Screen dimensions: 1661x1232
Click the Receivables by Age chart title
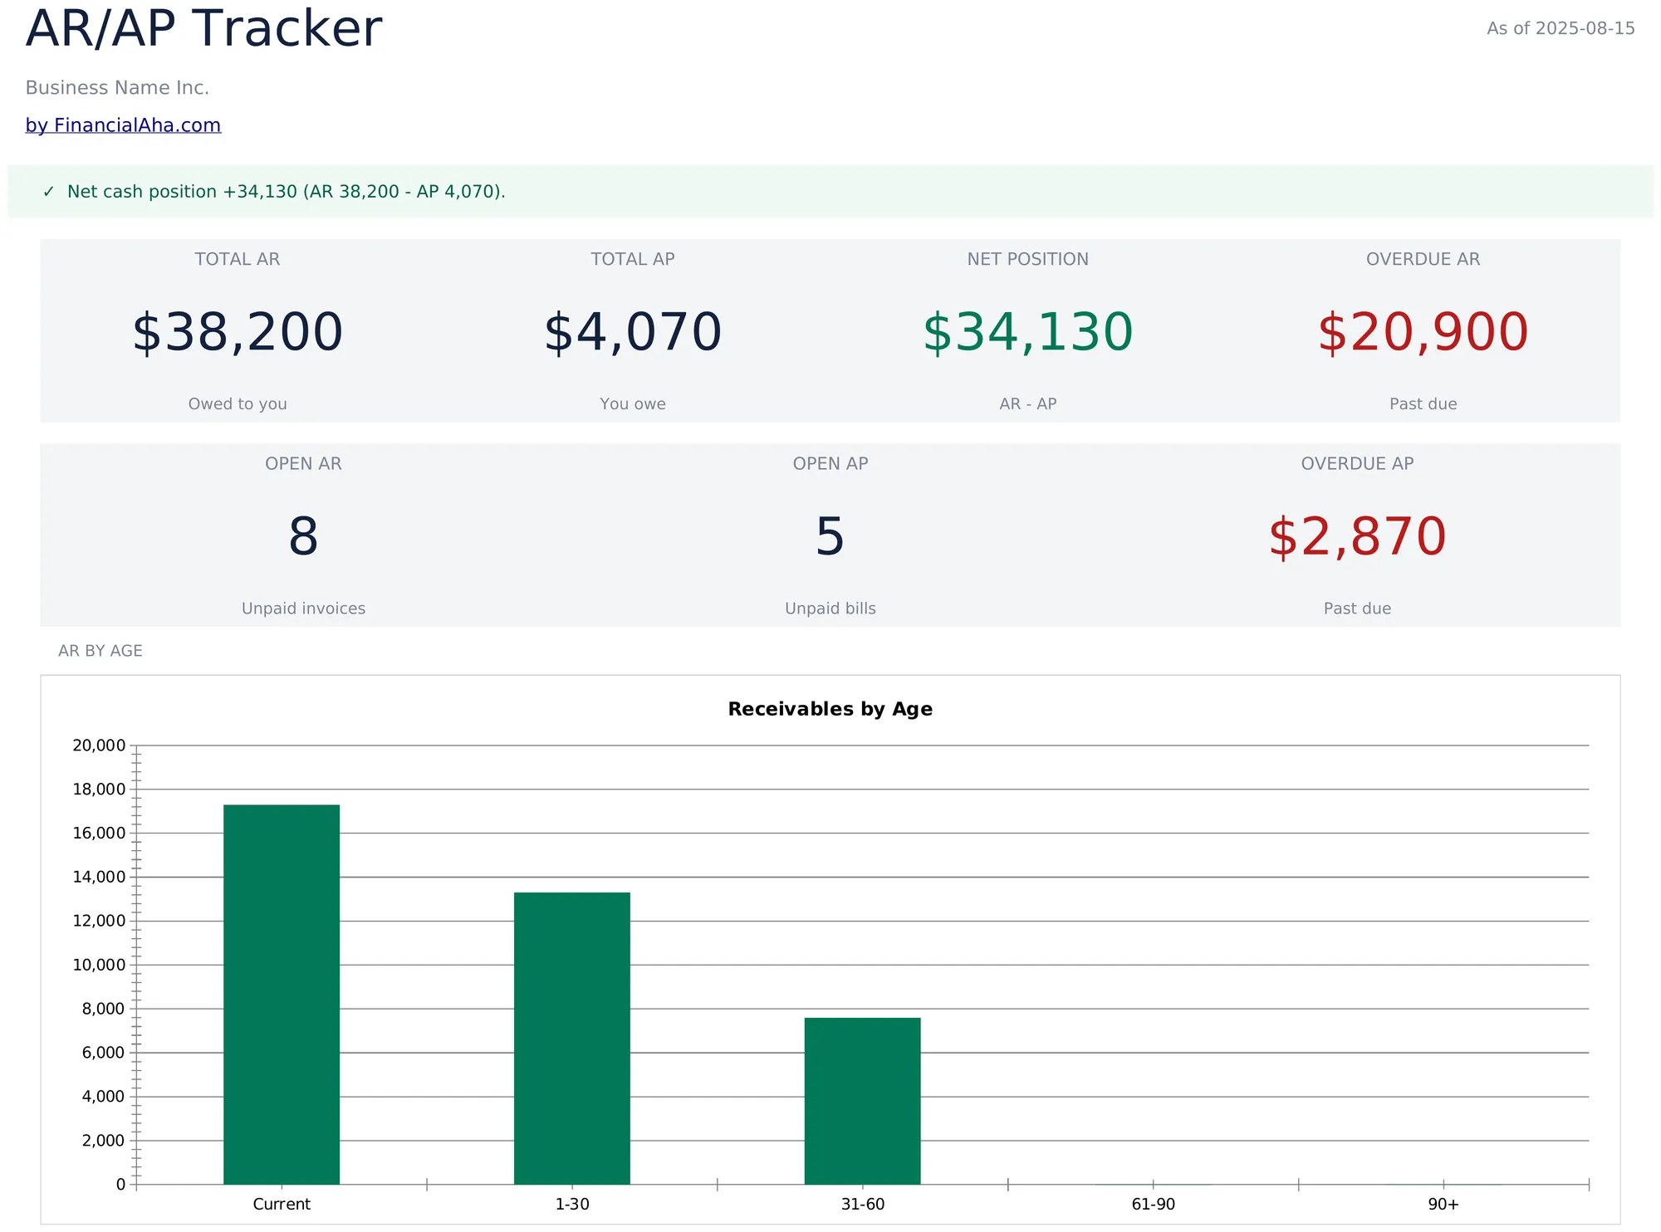830,709
